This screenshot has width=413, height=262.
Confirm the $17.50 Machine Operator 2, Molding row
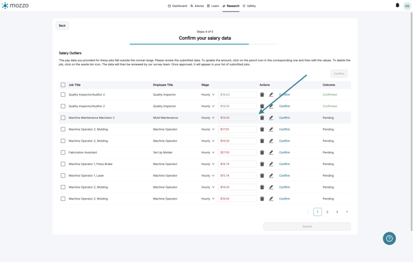pyautogui.click(x=284, y=129)
